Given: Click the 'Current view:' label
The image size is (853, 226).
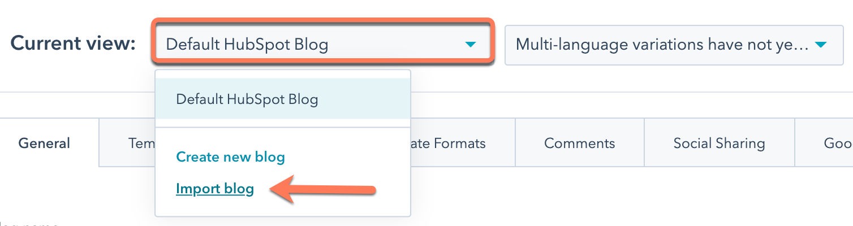Looking at the screenshot, I should coord(73,44).
